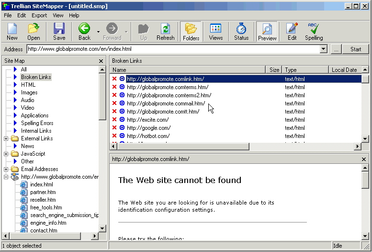Viewport: 372px width, 252px height.
Task: Click the Broken Links list horizontal scrollbar
Action: [183, 147]
